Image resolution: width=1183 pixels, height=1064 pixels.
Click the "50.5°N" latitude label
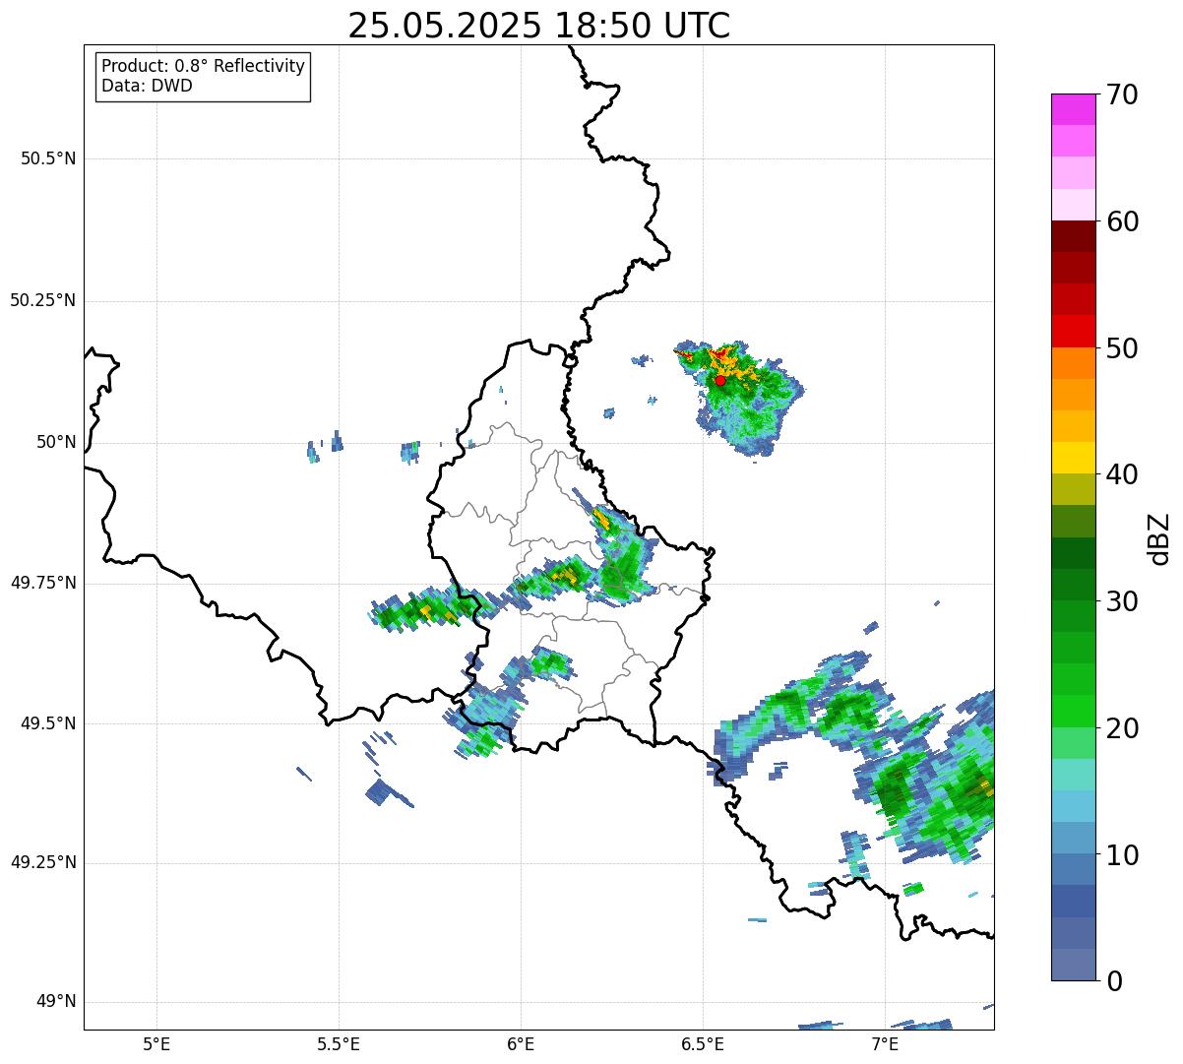[48, 158]
